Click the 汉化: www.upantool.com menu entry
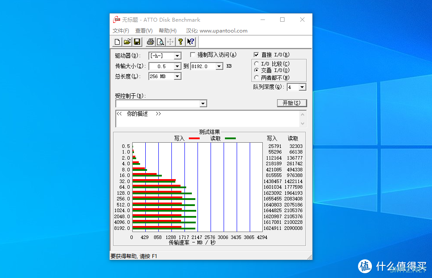The height and width of the screenshot is (278, 432). coord(217,31)
